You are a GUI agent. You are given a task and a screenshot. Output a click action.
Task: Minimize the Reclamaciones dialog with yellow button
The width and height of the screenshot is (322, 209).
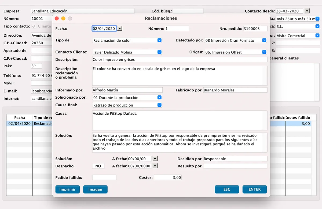click(x=63, y=18)
